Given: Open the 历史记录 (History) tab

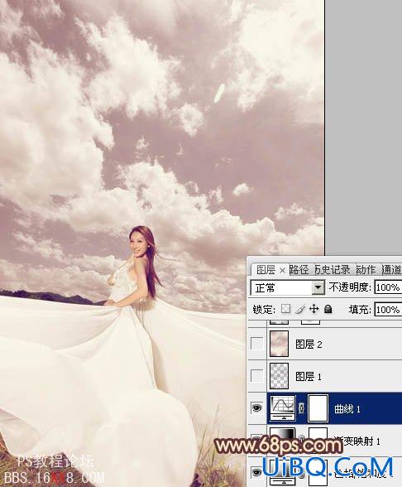Looking at the screenshot, I should [x=333, y=270].
